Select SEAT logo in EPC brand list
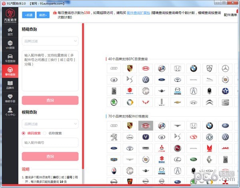 click(225, 102)
